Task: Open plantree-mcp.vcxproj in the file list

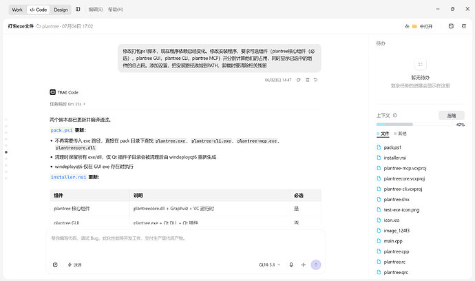Action: pyautogui.click(x=405, y=168)
